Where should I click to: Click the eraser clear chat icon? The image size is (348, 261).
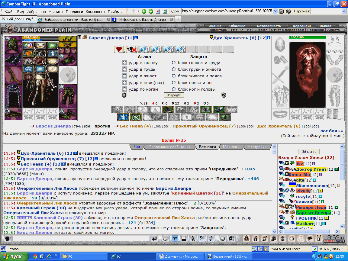click(166, 239)
